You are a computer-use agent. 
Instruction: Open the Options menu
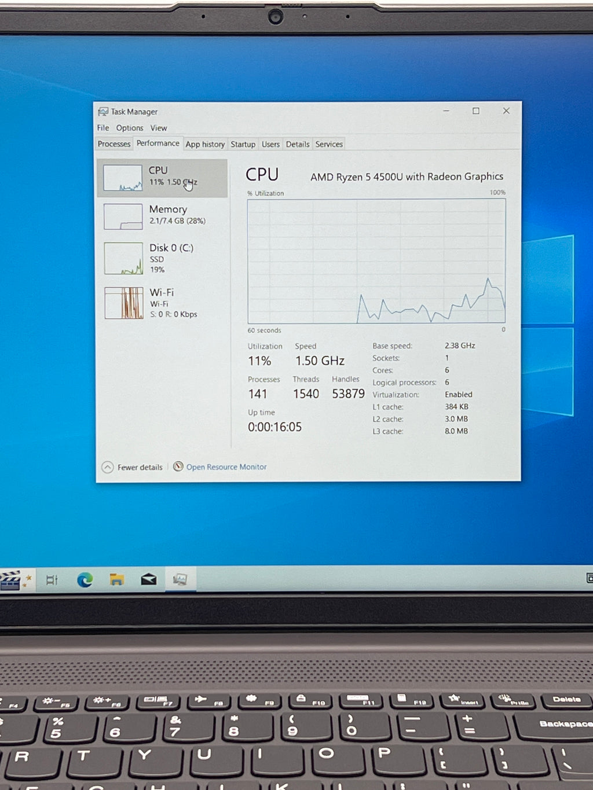pyautogui.click(x=130, y=128)
